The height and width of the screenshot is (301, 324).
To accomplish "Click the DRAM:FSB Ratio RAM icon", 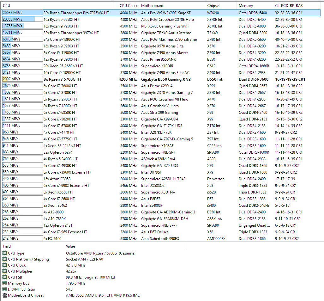I will [x=4, y=289].
